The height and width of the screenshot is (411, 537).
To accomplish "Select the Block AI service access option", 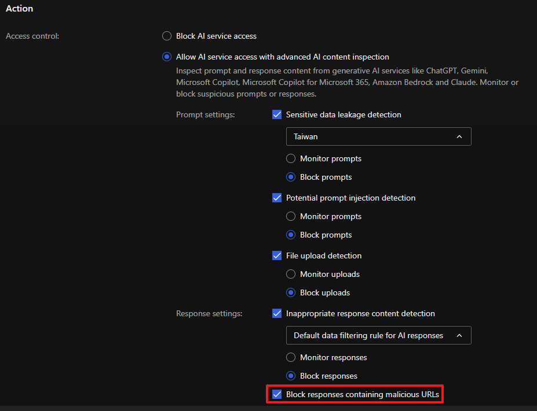I will (x=167, y=36).
